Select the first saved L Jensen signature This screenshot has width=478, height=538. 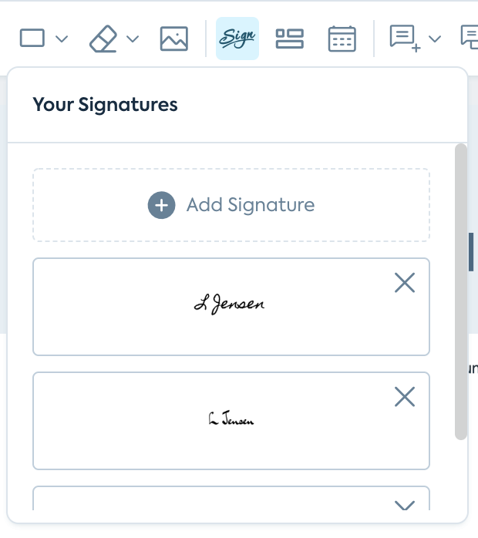point(230,306)
